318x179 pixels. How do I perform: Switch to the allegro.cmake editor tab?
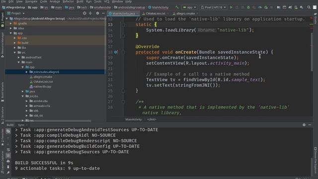pos(185,13)
